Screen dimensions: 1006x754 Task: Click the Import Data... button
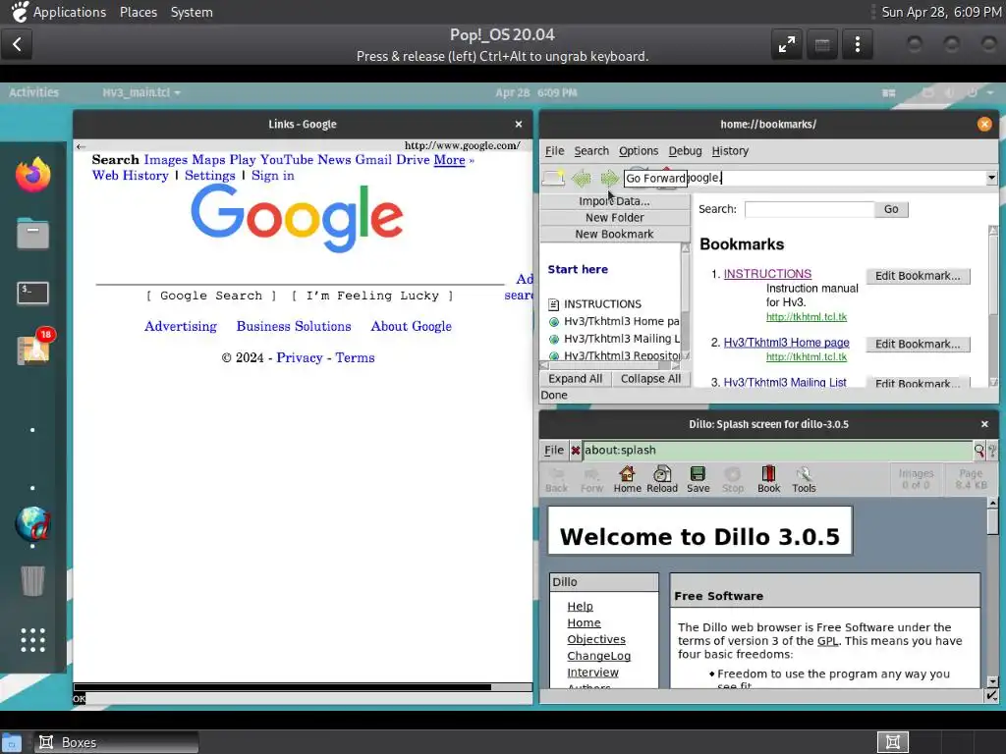615,201
